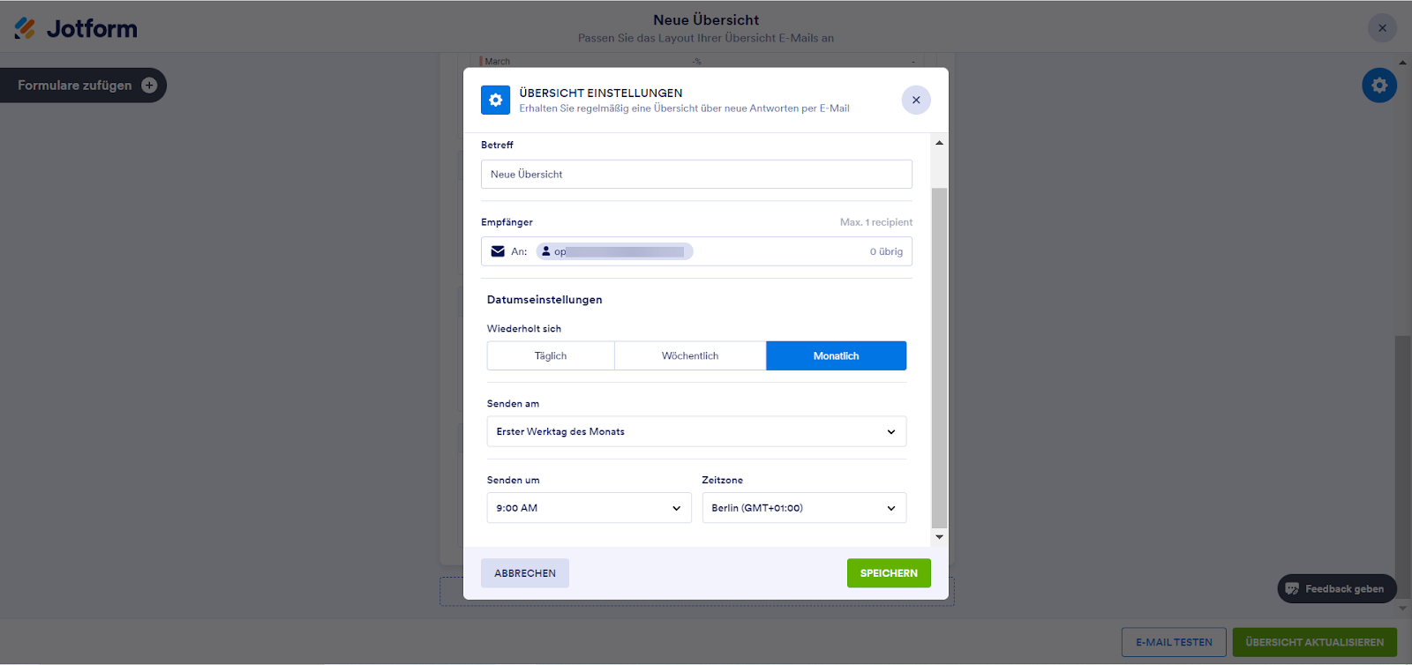Close the Übersicht Einstellungen dialog
The width and height of the screenshot is (1412, 665).
coord(916,100)
